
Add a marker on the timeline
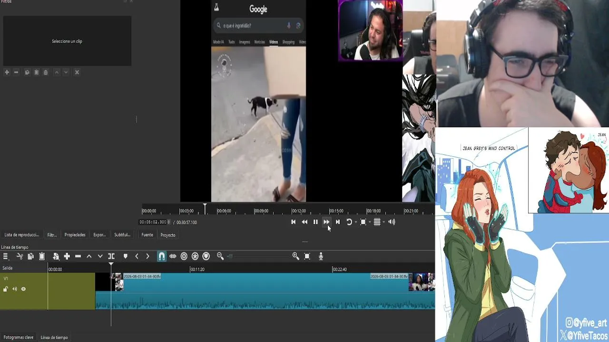(x=125, y=256)
